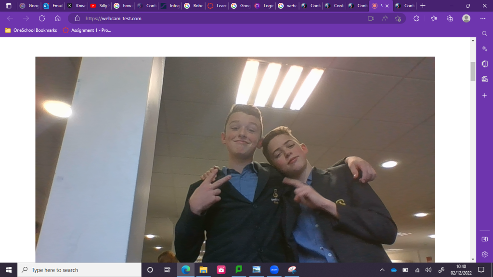Open the OneSchool Bookmarks folder
This screenshot has width=493, height=277.
tap(31, 30)
